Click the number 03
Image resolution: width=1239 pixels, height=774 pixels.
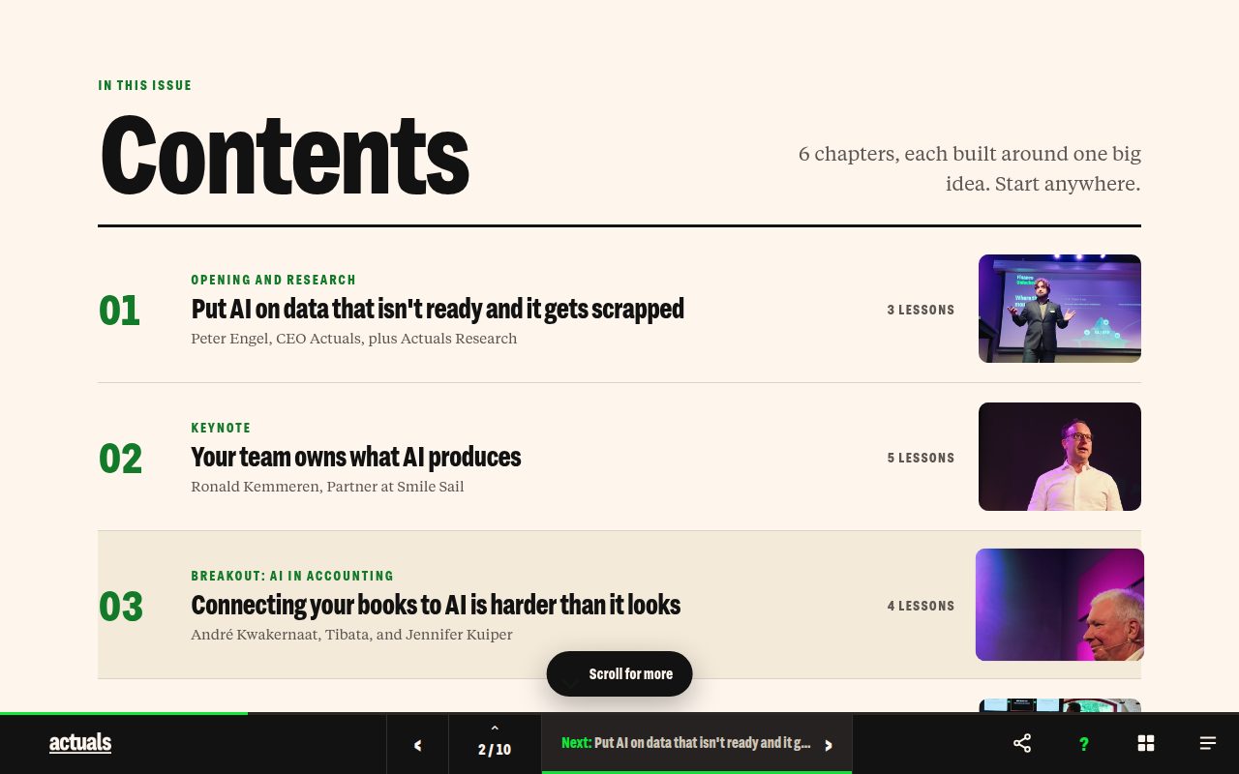point(121,607)
